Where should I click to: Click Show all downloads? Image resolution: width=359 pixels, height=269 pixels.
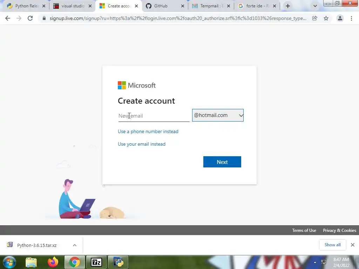332,245
